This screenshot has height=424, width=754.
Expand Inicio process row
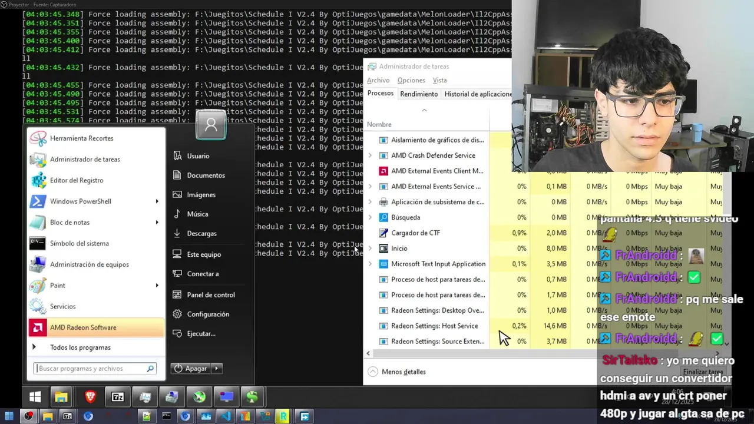(x=370, y=249)
